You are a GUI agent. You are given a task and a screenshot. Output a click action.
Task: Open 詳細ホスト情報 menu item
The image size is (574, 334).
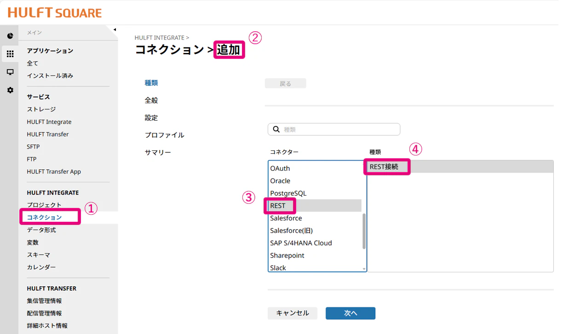[47, 326]
